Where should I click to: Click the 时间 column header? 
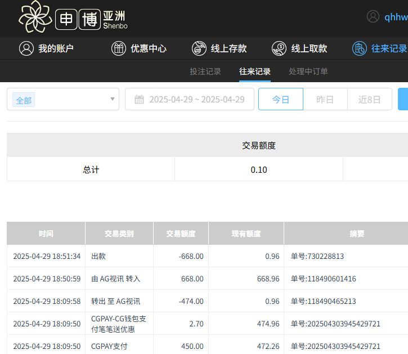pyautogui.click(x=46, y=234)
